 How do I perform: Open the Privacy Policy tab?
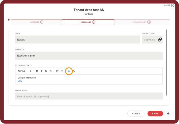point(142,22)
